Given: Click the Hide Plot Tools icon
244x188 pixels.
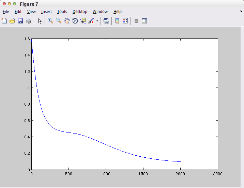Looking at the screenshot, I should pyautogui.click(x=136, y=21).
